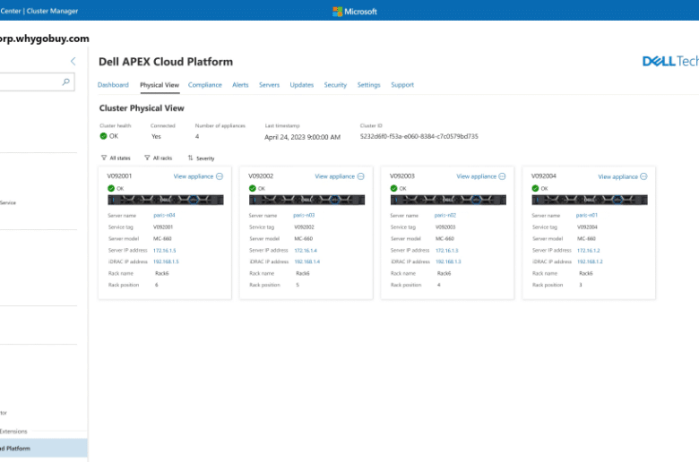The image size is (699, 462).
Task: Click the V092004 server chassis image
Action: [590, 200]
